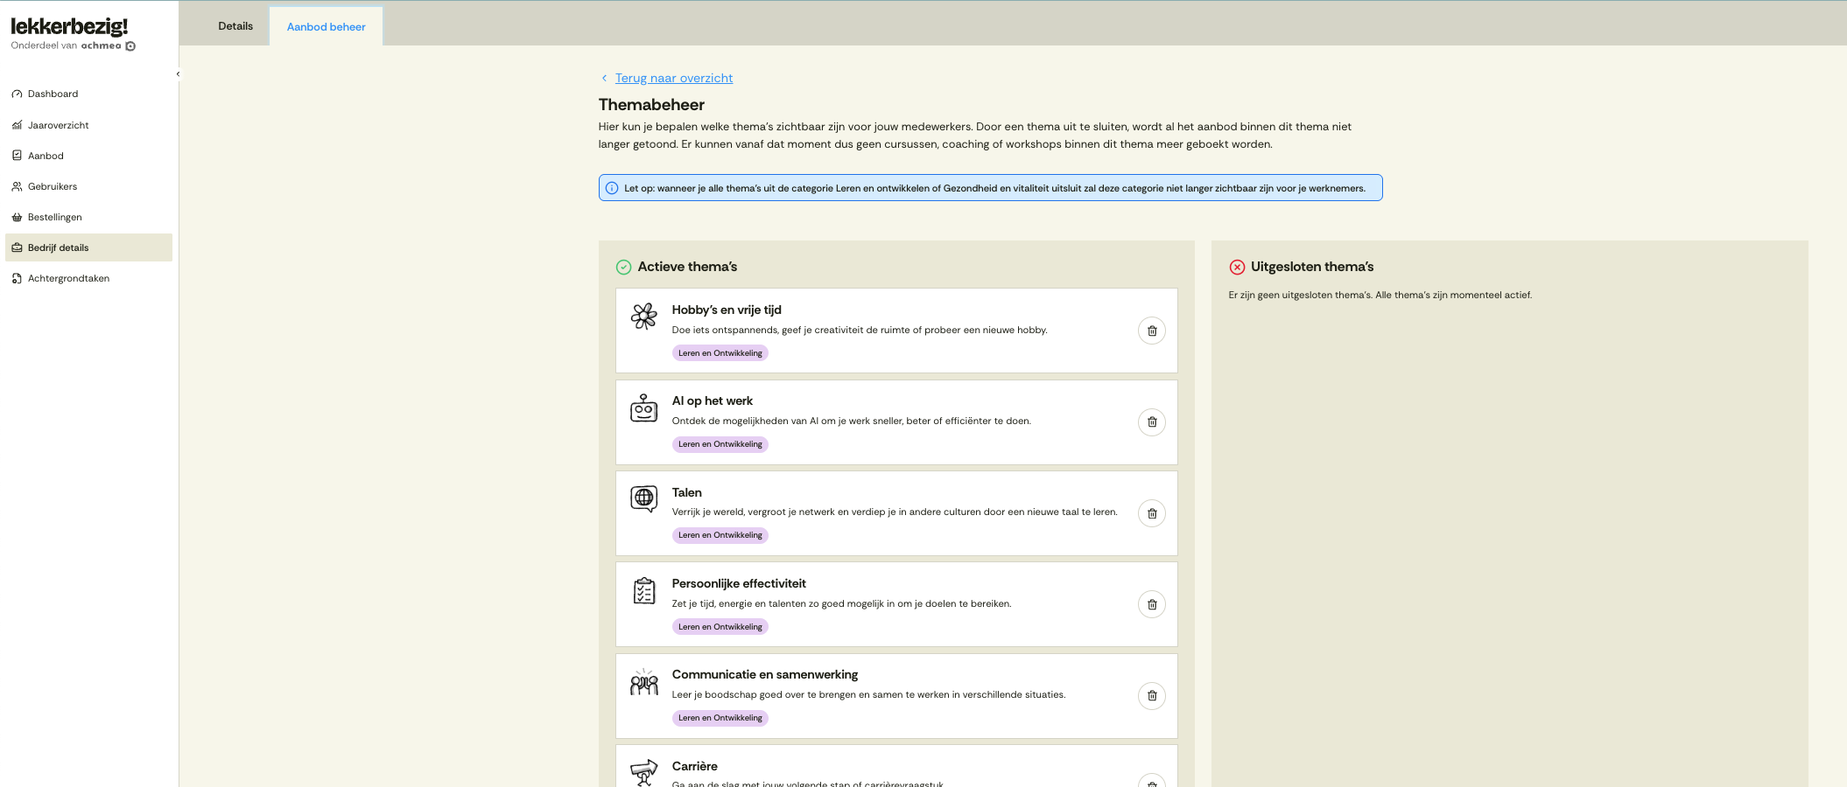Click the AI op het werk title

click(x=713, y=400)
